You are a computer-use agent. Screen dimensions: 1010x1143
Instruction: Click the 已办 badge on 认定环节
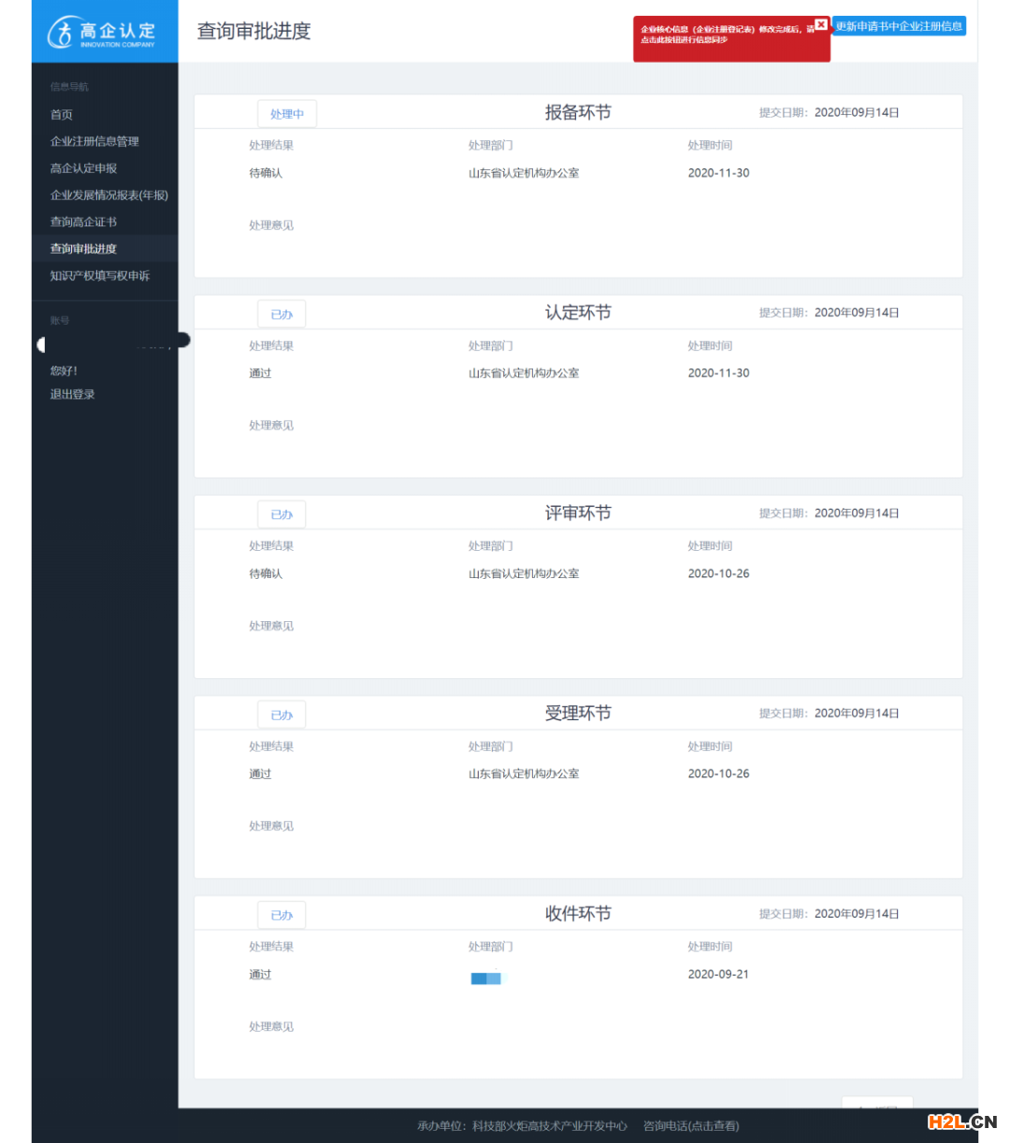(281, 313)
